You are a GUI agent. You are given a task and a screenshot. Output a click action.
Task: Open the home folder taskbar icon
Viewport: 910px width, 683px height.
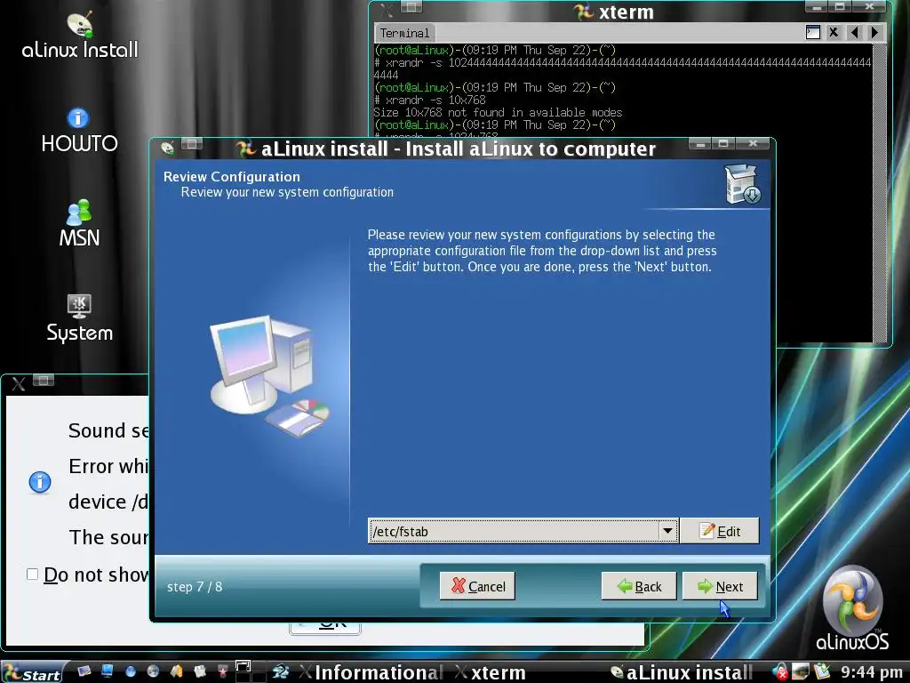177,671
